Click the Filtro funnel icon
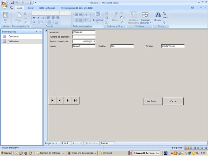Screen dimensions: 208x156 115,15
